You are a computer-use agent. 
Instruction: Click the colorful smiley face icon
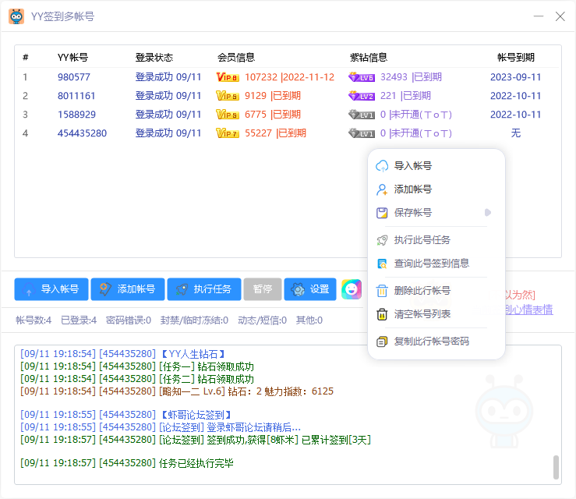point(352,289)
